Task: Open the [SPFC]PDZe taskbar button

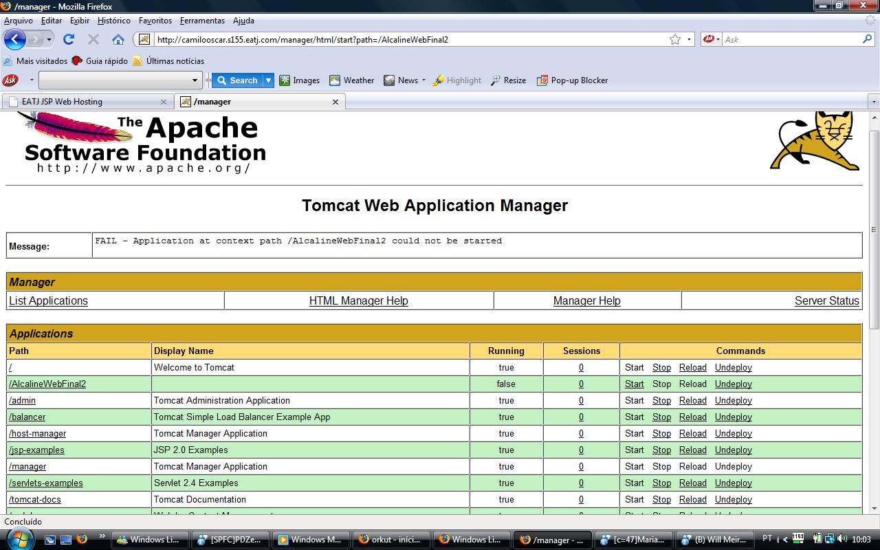Action: coord(230,540)
